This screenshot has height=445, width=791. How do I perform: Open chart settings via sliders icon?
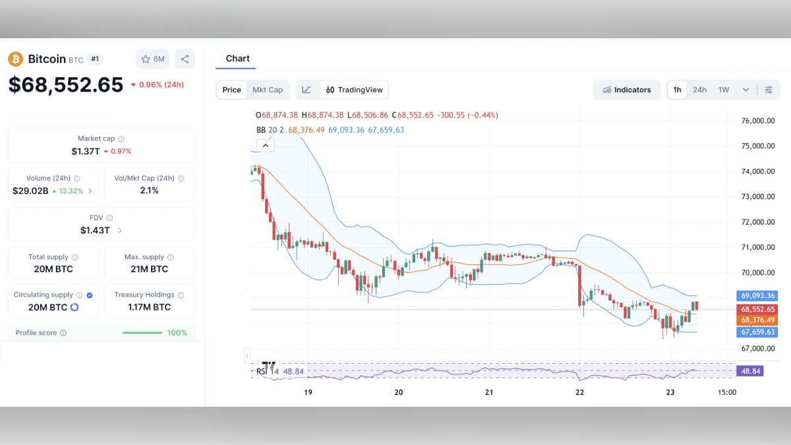(x=769, y=90)
